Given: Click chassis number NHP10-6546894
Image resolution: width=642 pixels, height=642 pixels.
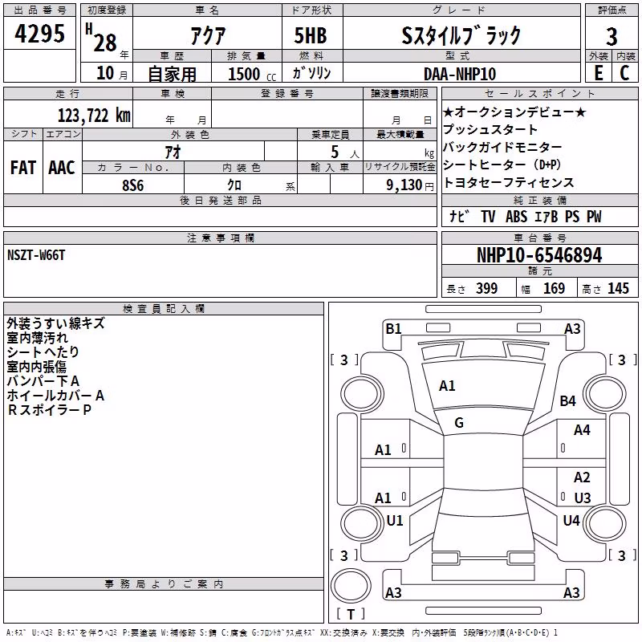Looking at the screenshot, I should (539, 255).
